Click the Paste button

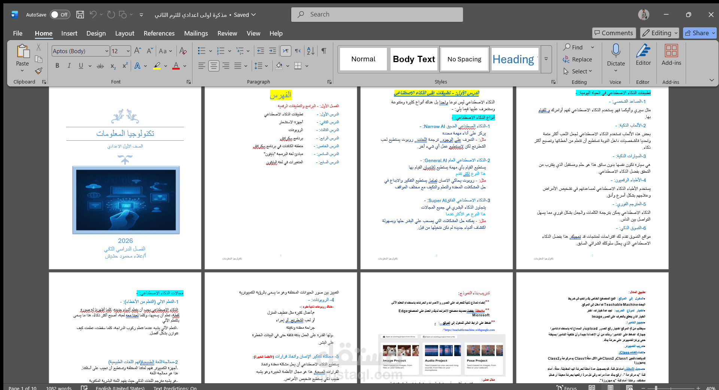point(22,58)
